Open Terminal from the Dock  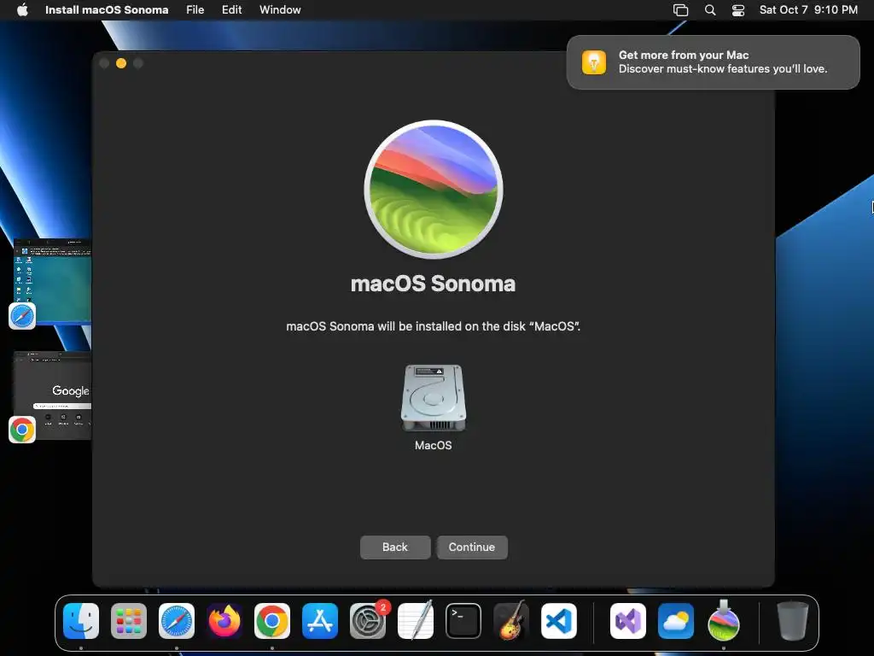463,621
